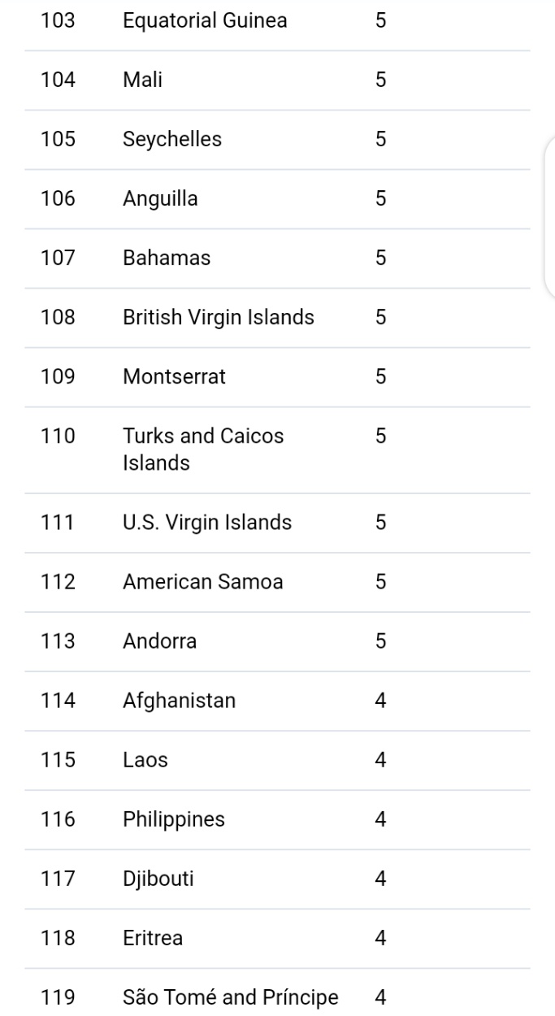
Task: Click the Seychelles table entry
Action: [172, 139]
